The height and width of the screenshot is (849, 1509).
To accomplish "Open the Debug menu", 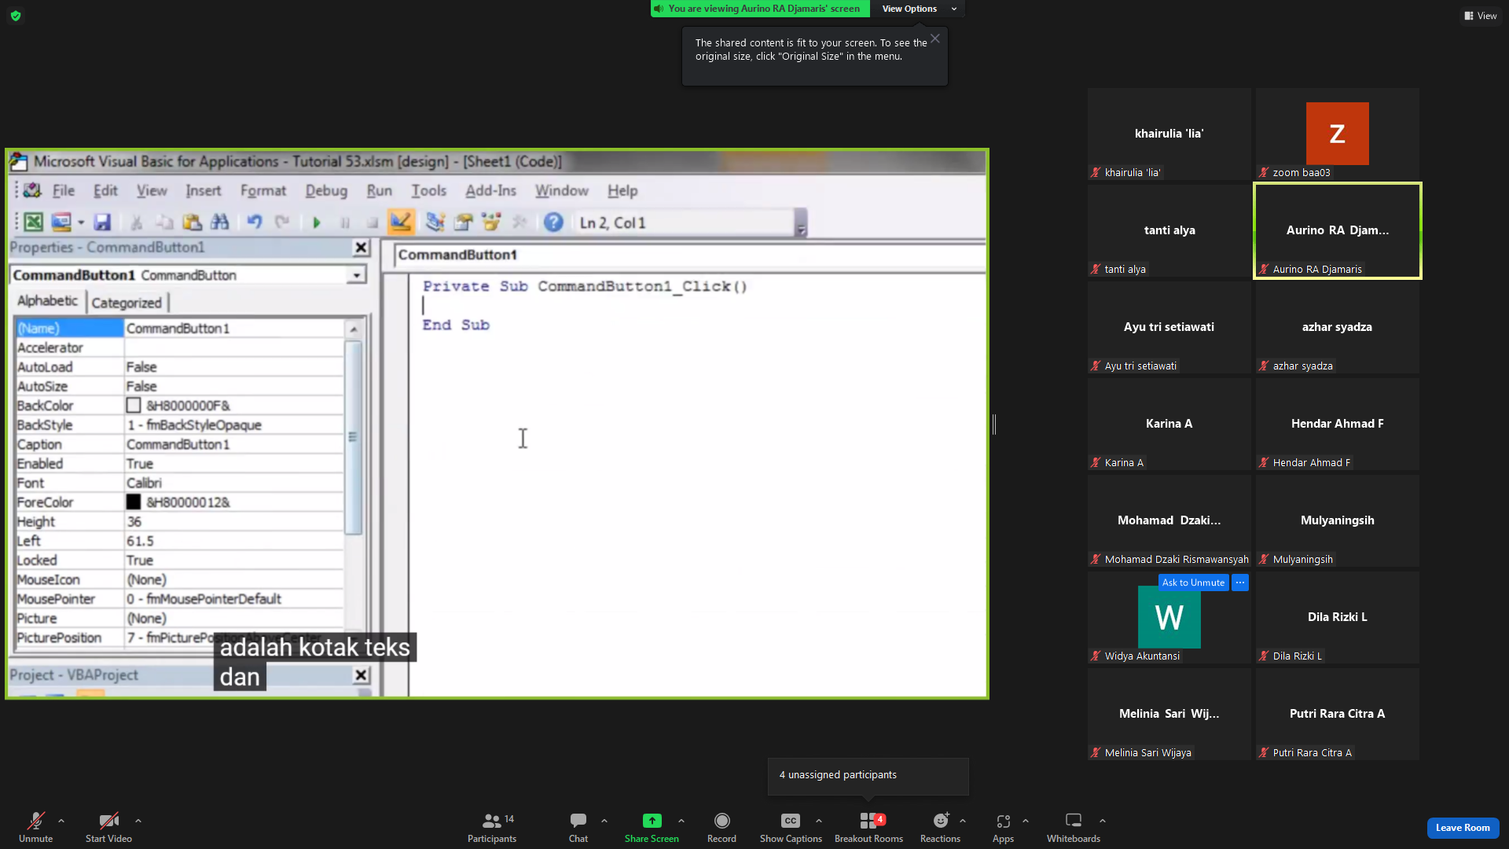I will (x=326, y=190).
